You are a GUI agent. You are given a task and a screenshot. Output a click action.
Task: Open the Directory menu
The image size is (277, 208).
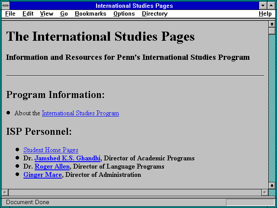tap(155, 14)
